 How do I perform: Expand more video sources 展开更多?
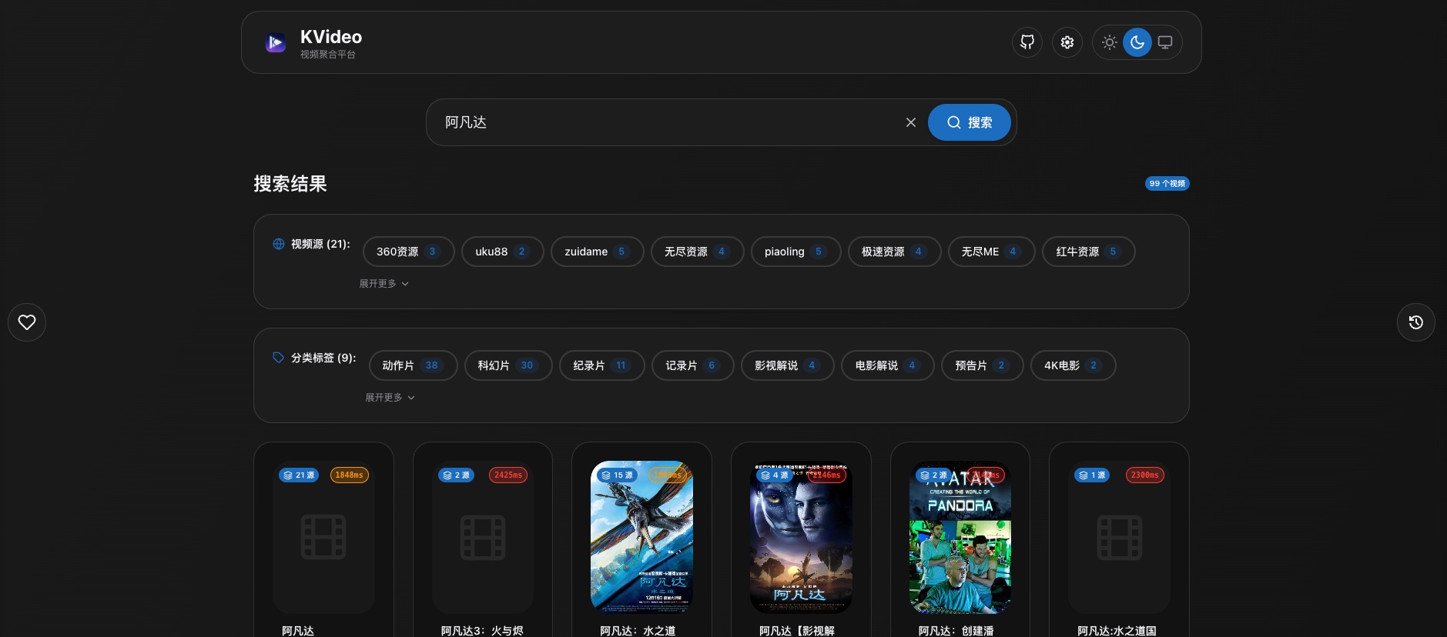click(384, 284)
